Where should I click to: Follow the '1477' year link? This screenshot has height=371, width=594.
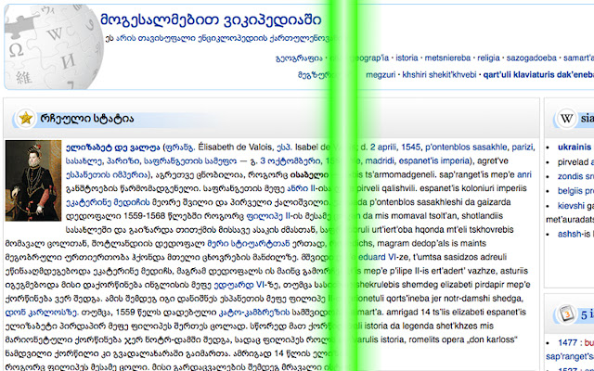tap(567, 342)
